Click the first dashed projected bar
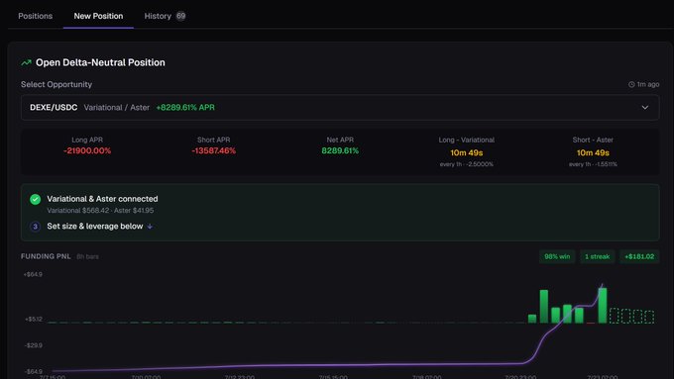Image resolution: width=674 pixels, height=379 pixels. [x=614, y=316]
